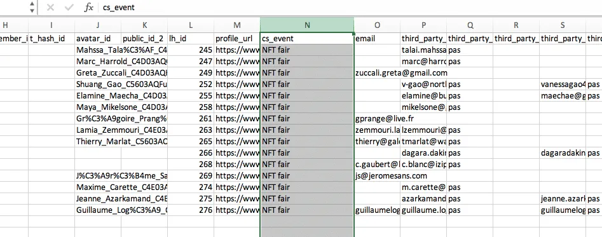Click pas cell in Maya_Mikelsone row
Screen dimensions: 602x237
tap(470, 107)
